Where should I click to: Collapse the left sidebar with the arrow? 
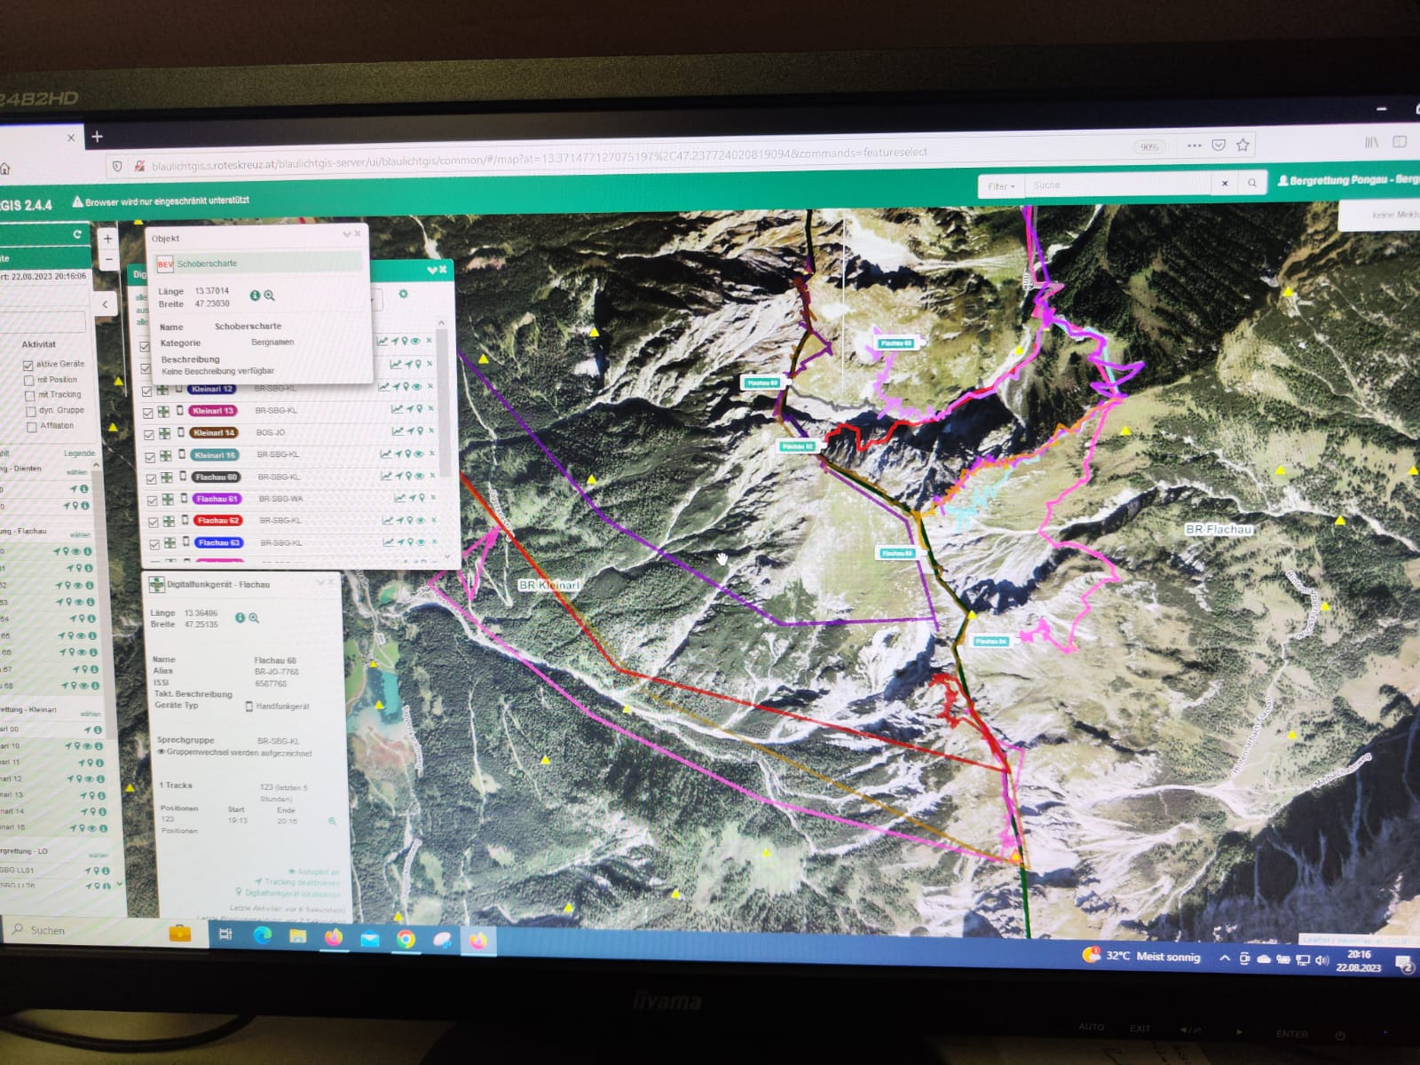click(x=105, y=304)
